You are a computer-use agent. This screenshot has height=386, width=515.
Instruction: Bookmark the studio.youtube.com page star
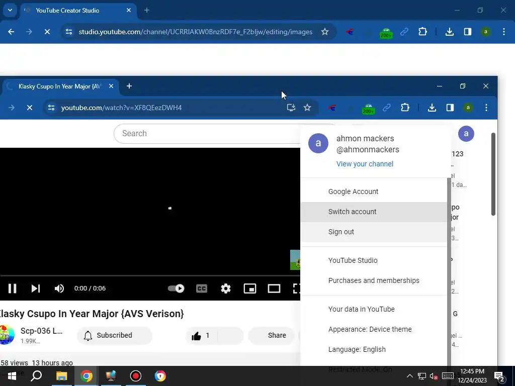[x=325, y=32]
